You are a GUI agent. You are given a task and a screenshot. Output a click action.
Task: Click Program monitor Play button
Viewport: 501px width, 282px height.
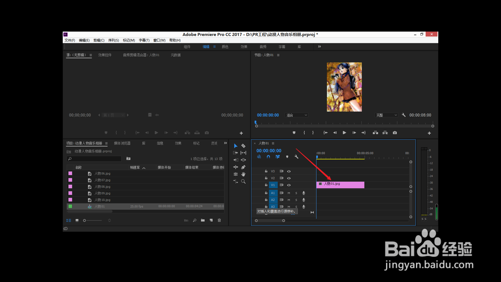(x=344, y=133)
